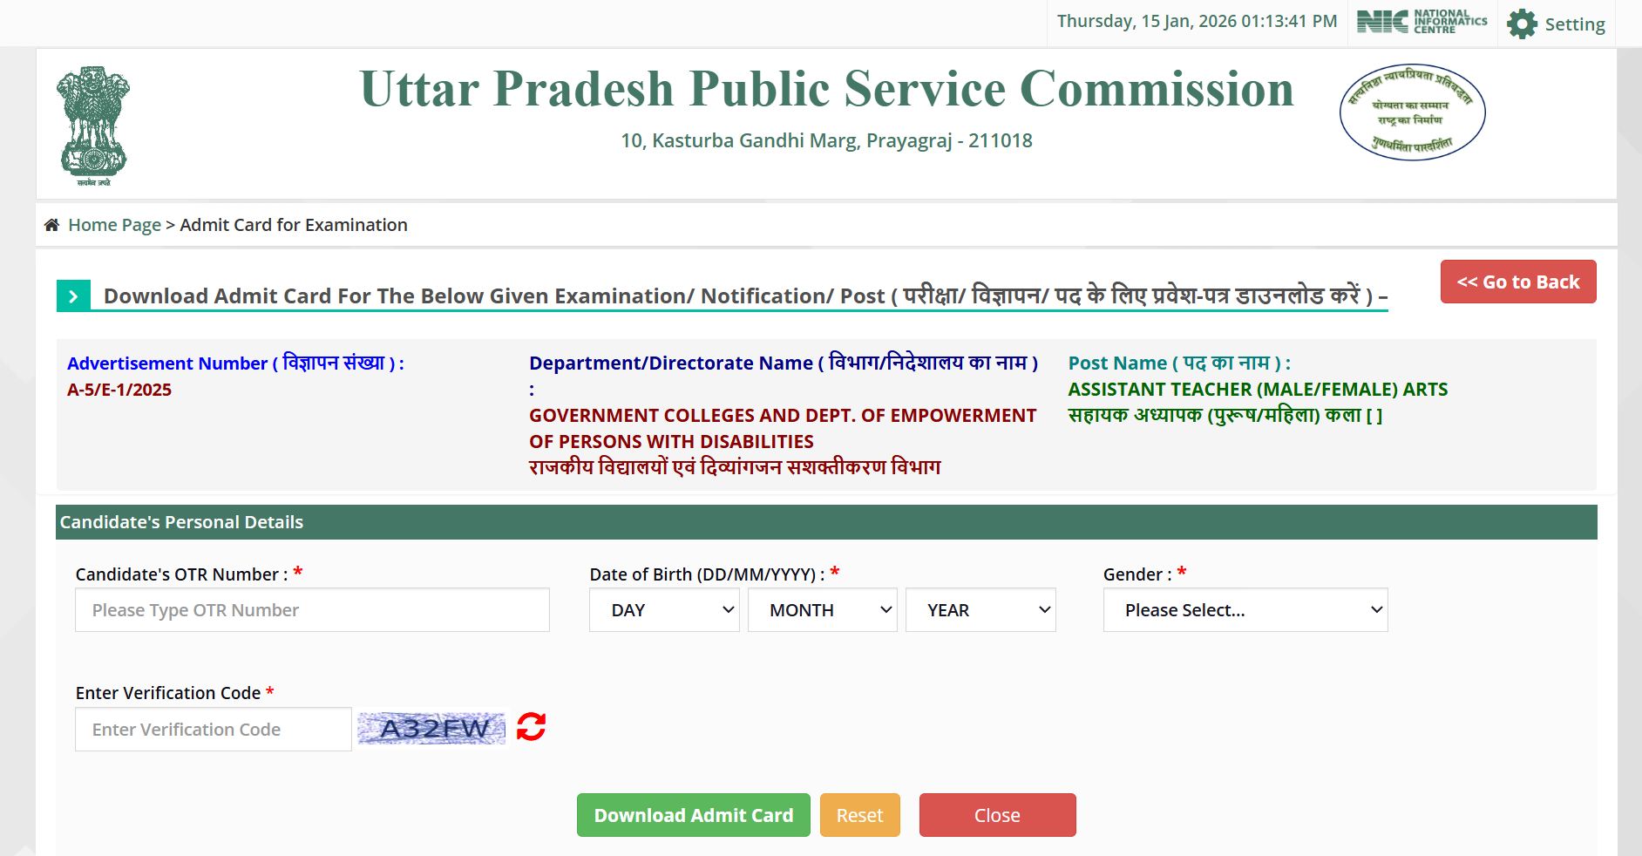
Task: Click the Enter Verification Code field
Action: pos(213,729)
